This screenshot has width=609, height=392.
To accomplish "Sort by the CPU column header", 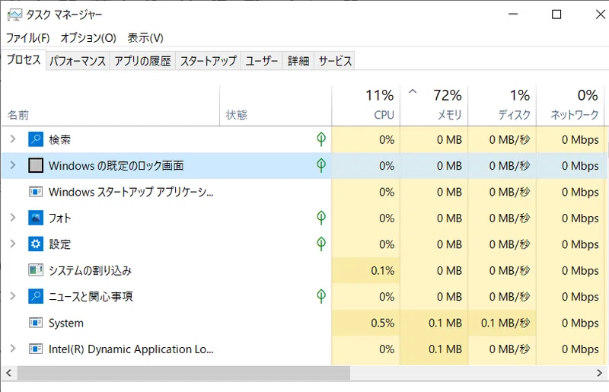I will pos(366,105).
